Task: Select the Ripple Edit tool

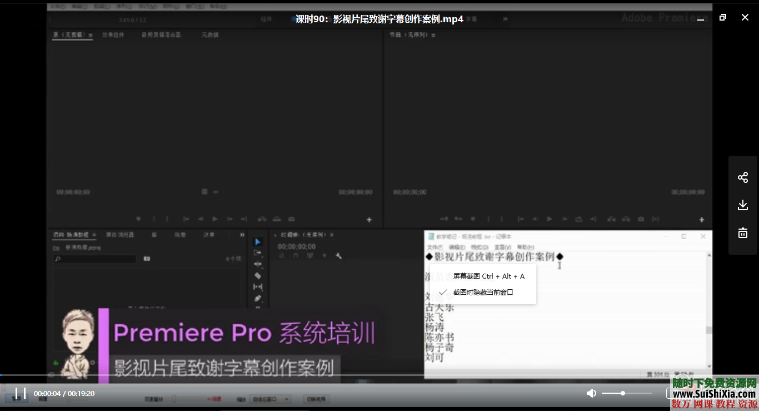Action: (x=257, y=263)
